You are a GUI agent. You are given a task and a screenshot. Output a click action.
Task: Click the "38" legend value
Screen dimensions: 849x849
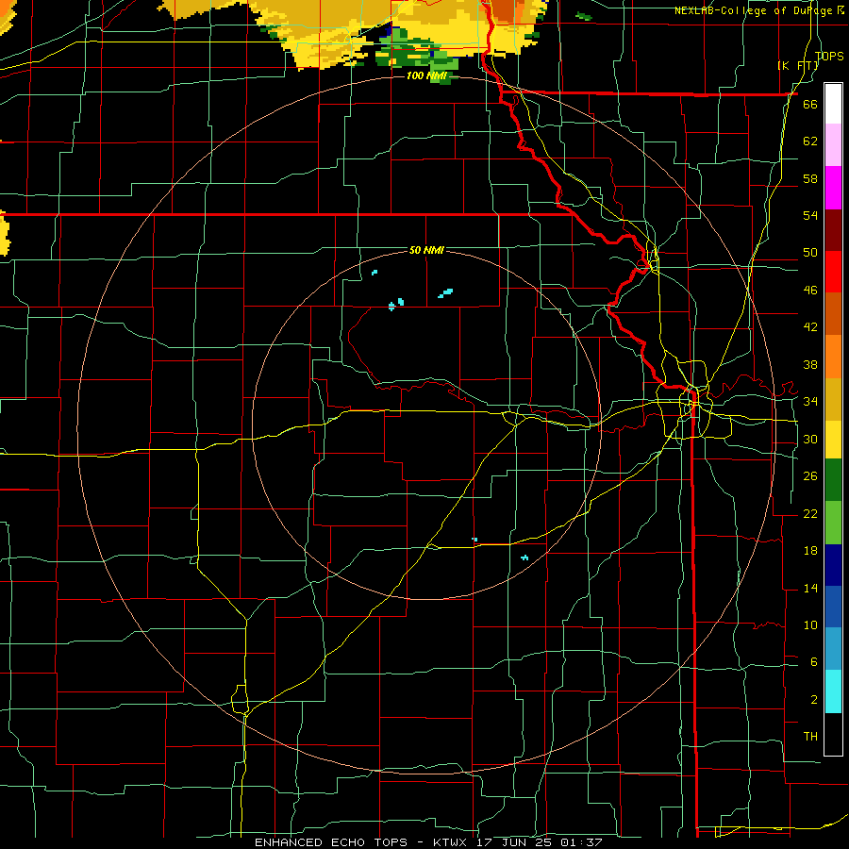pos(810,364)
